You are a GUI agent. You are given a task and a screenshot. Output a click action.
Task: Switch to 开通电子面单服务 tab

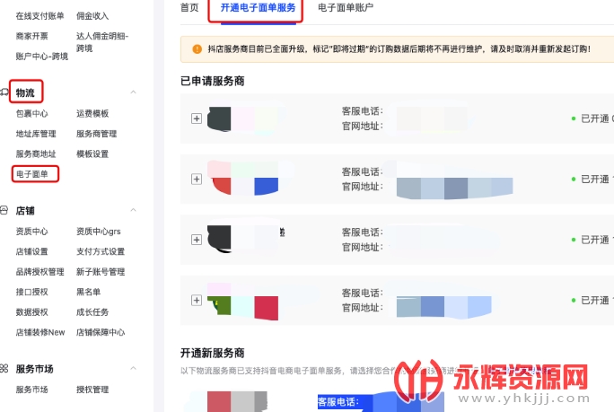pos(258,7)
